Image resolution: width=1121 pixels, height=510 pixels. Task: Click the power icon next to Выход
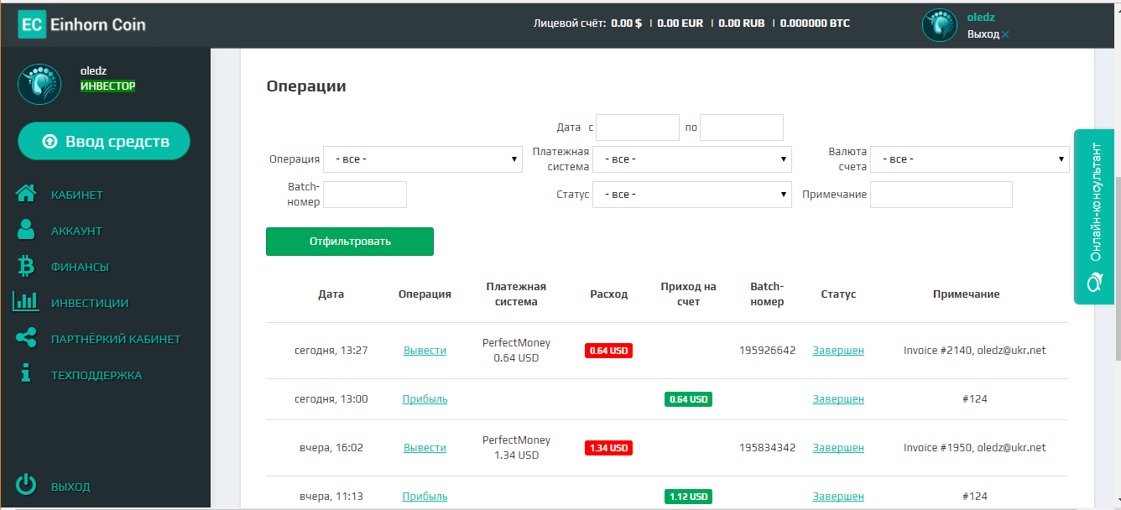(x=27, y=484)
